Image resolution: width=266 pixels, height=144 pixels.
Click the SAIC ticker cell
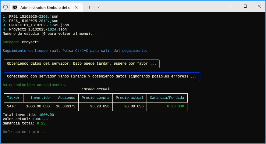11,106
